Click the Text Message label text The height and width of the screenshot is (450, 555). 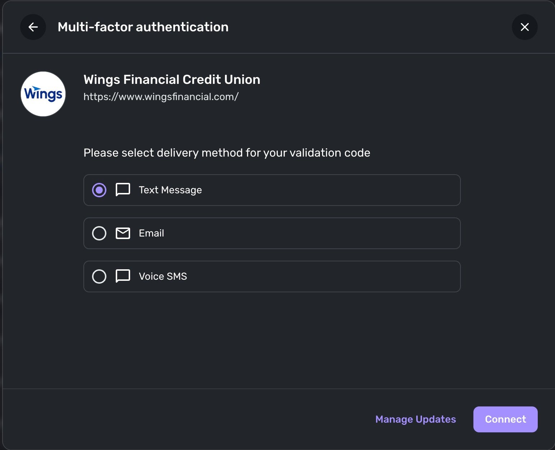tap(170, 190)
